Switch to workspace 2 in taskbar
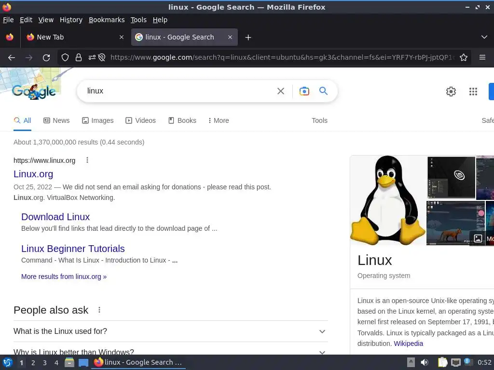The width and height of the screenshot is (494, 370). 33,363
